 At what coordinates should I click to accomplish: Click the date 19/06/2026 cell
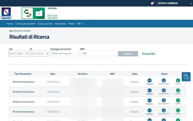pyautogui.click(x=53, y=92)
